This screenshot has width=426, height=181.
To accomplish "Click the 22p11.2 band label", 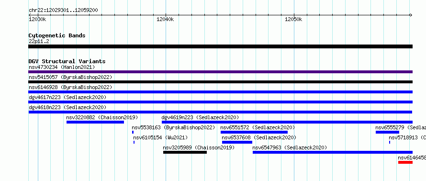I will coord(39,41).
